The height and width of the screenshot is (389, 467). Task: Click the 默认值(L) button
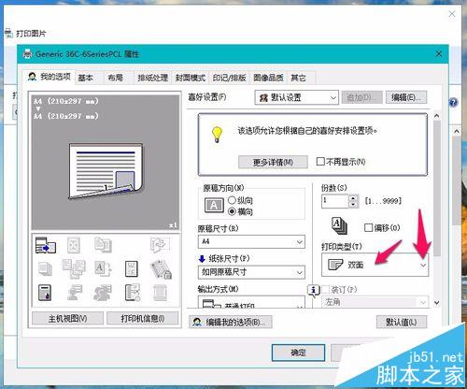point(402,322)
